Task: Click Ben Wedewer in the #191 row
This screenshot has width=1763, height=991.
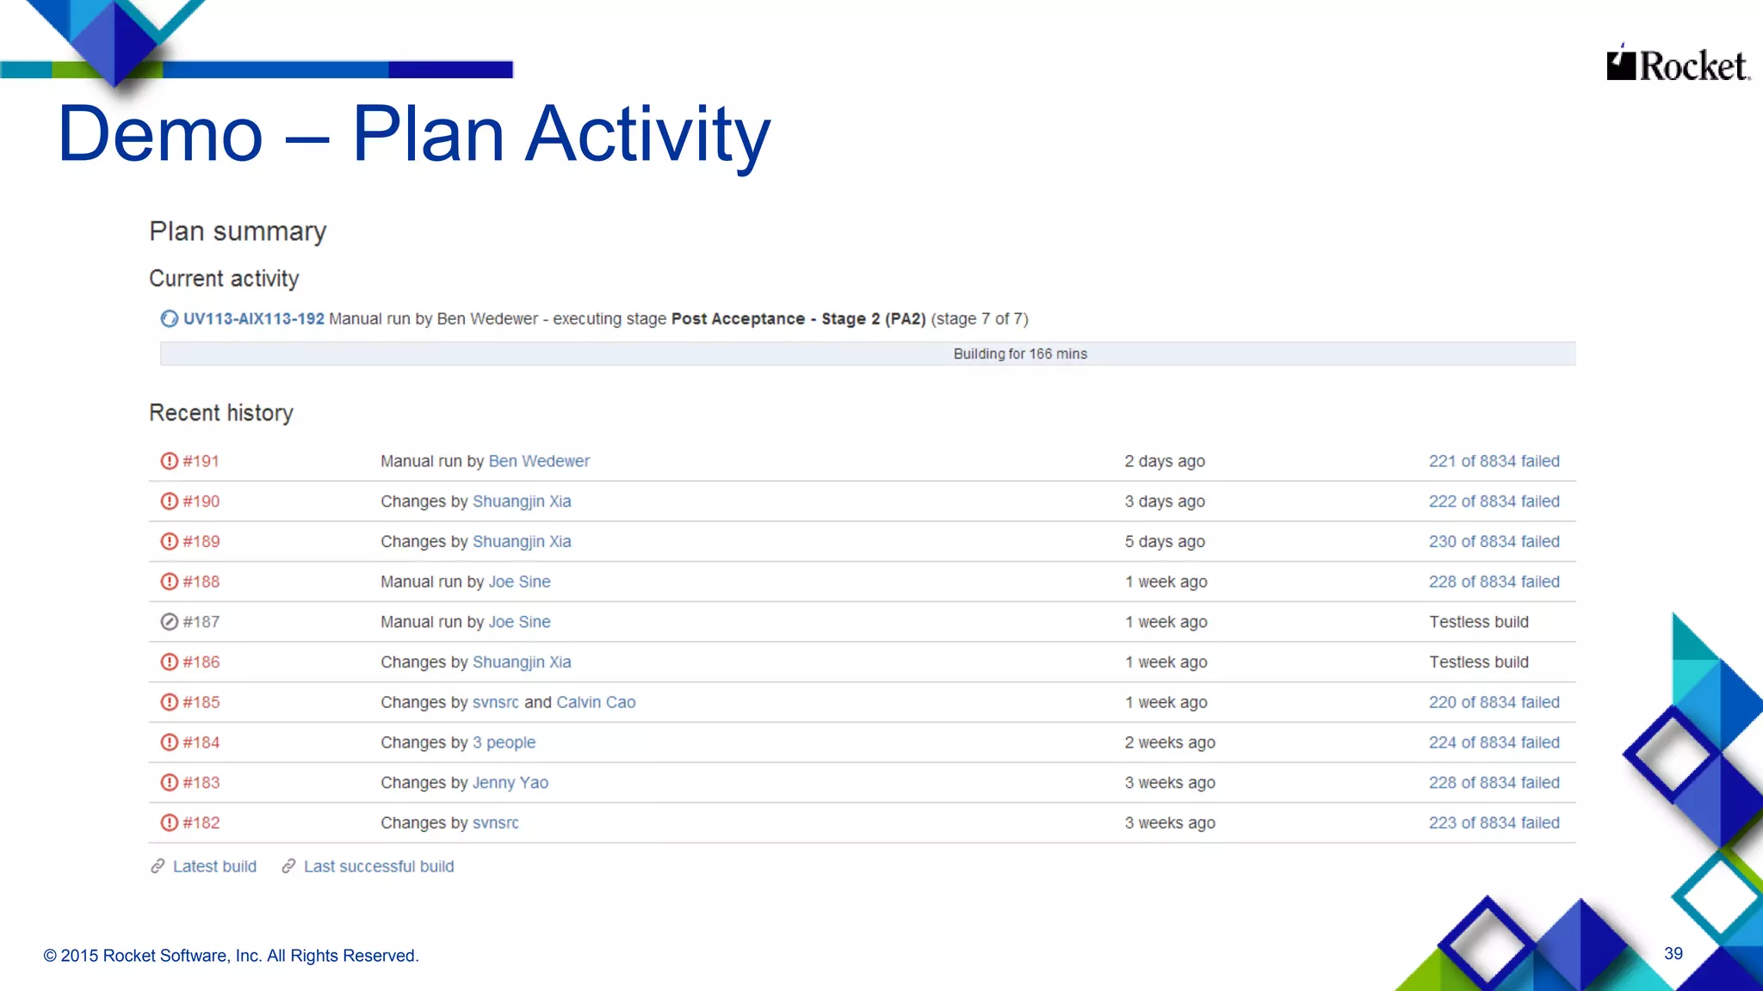Action: coord(539,461)
